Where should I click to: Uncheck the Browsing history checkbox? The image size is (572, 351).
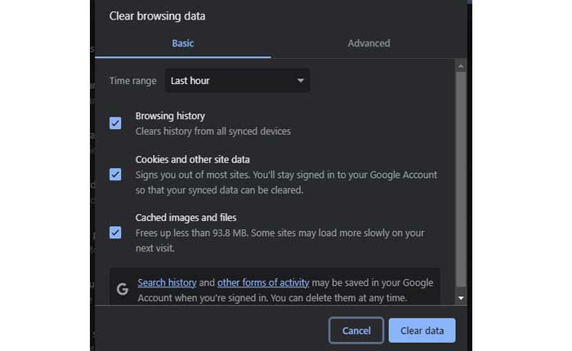(x=115, y=123)
